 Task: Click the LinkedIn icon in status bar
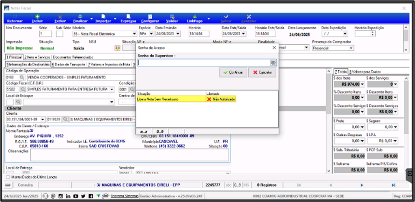coord(68,196)
